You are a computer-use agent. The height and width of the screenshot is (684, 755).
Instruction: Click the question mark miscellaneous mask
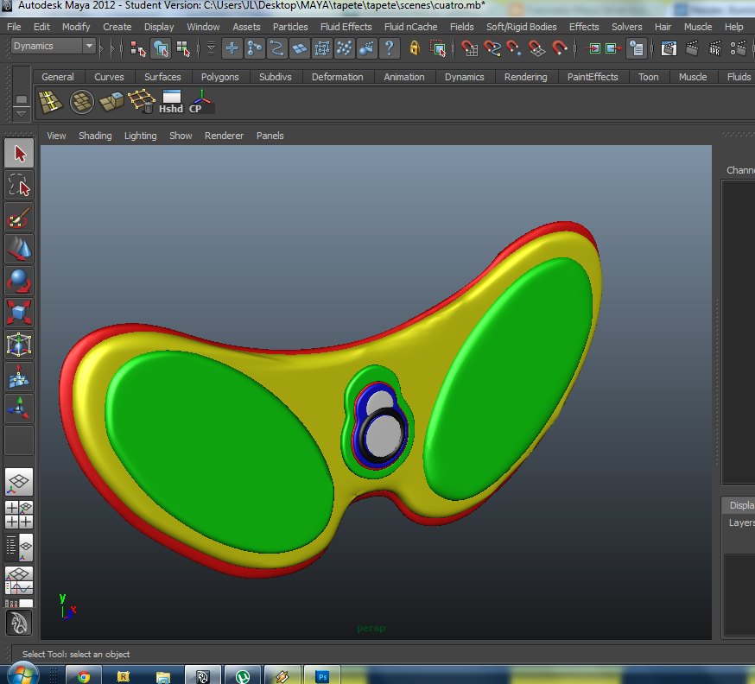pyautogui.click(x=389, y=48)
